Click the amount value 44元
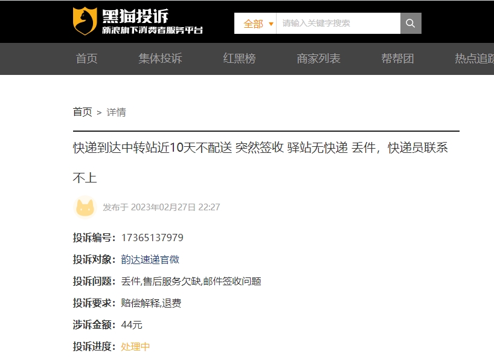 [132, 325]
